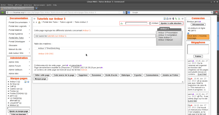Click the browser home icon
The height and width of the screenshot is (115, 219).
click(x=217, y=12)
